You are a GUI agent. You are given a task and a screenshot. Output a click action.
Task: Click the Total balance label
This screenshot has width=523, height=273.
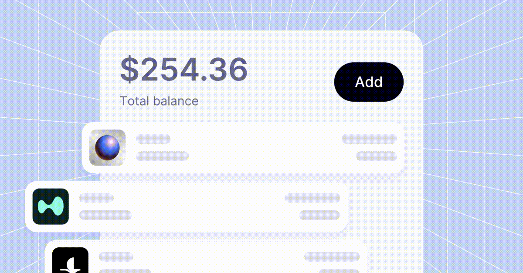(159, 101)
